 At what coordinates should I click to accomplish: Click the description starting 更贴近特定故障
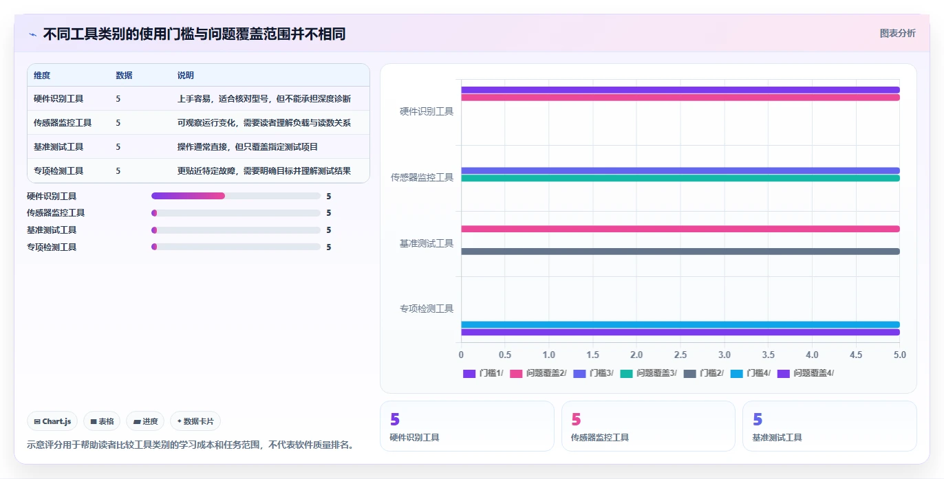point(264,171)
